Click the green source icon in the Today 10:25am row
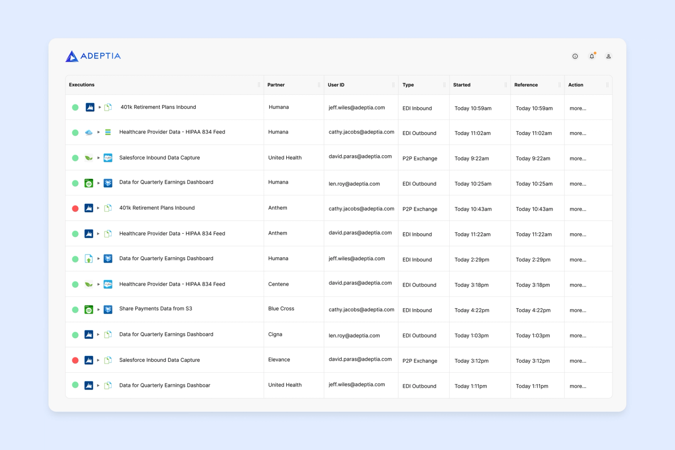This screenshot has height=450, width=675. [x=88, y=183]
